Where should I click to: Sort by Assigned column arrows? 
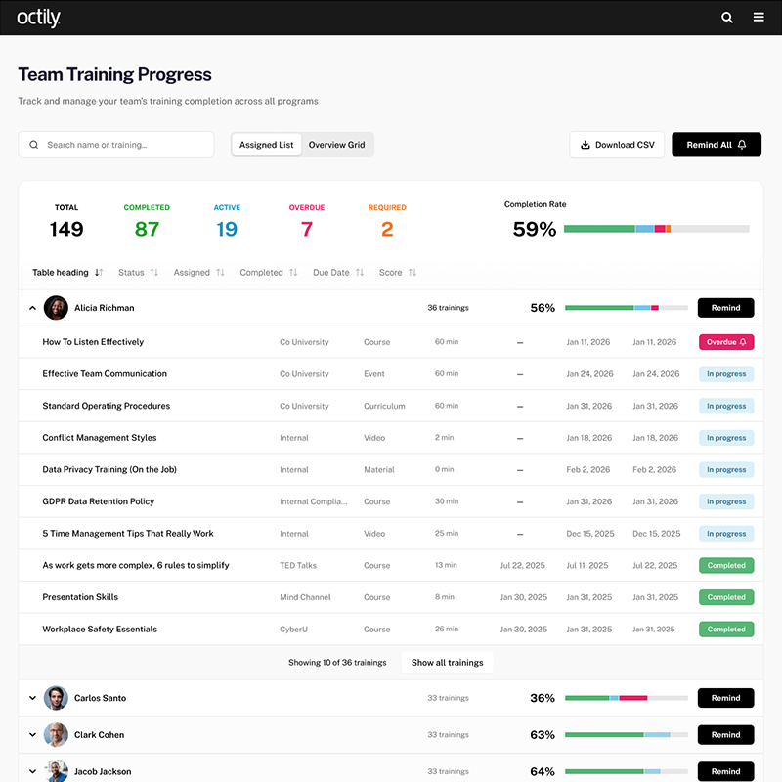pyautogui.click(x=220, y=273)
